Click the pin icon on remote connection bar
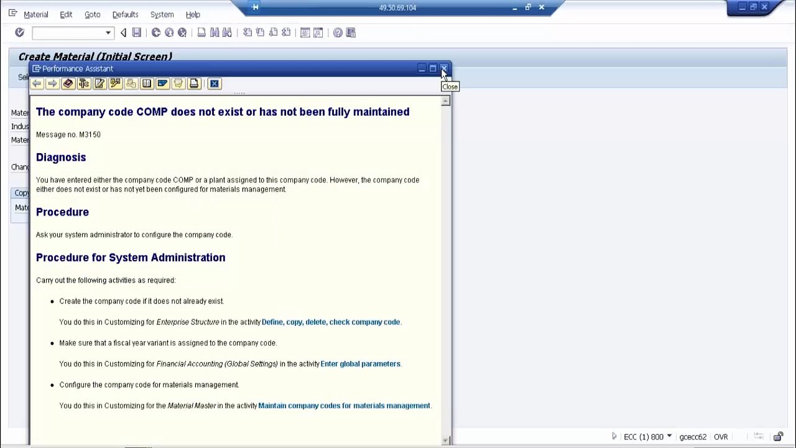Viewport: 796px width, 448px height. tap(255, 7)
